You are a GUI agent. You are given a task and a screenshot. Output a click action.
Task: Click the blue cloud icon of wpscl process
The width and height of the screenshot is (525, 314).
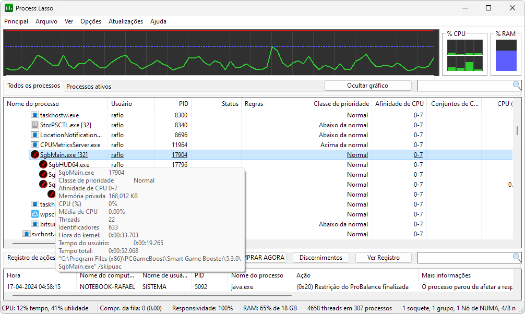tap(35, 214)
